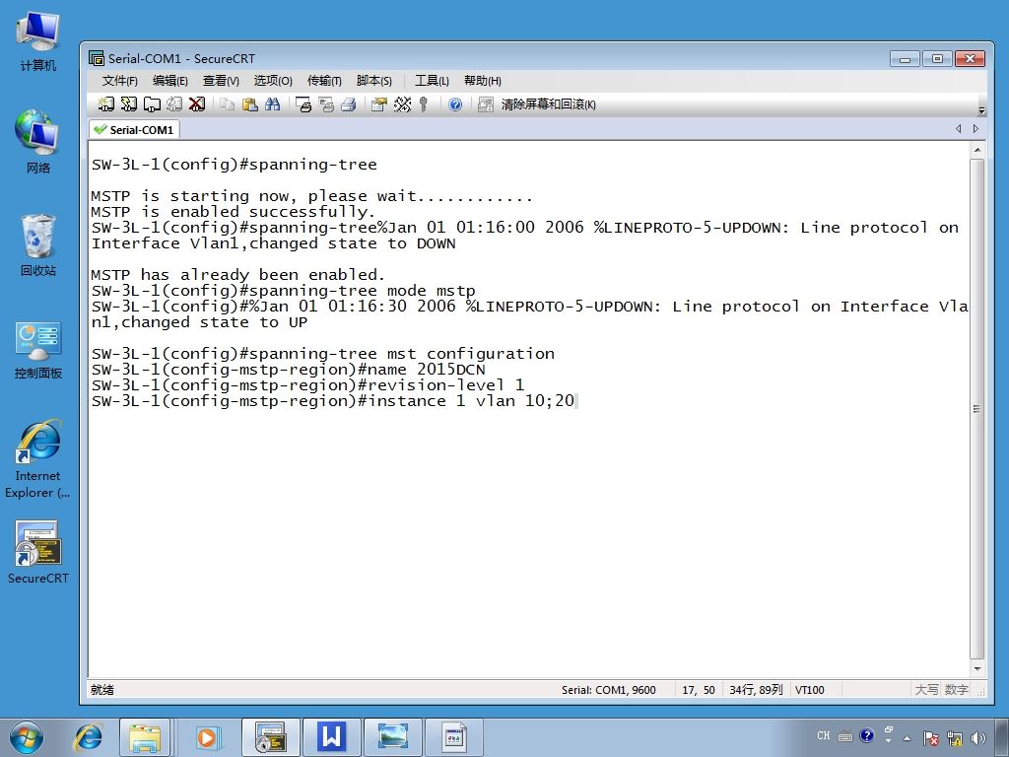Open the 脚本(S) menu

pyautogui.click(x=373, y=81)
